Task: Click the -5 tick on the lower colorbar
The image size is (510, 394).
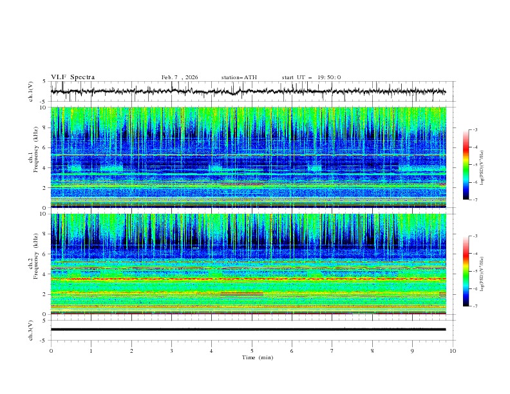Action: tap(475, 271)
